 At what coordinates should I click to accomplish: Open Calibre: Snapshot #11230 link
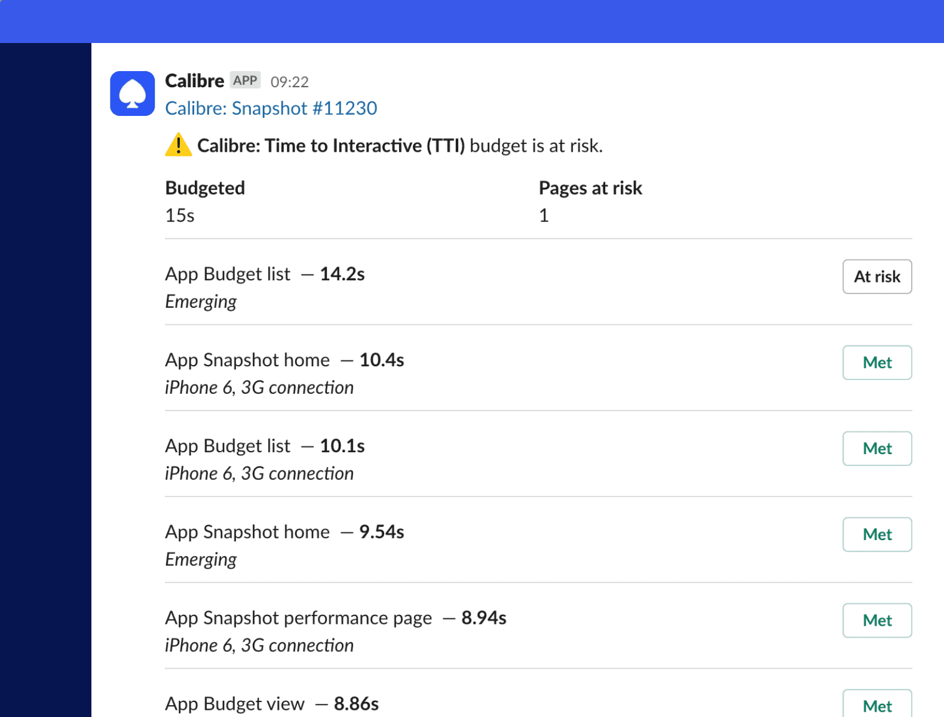[271, 108]
